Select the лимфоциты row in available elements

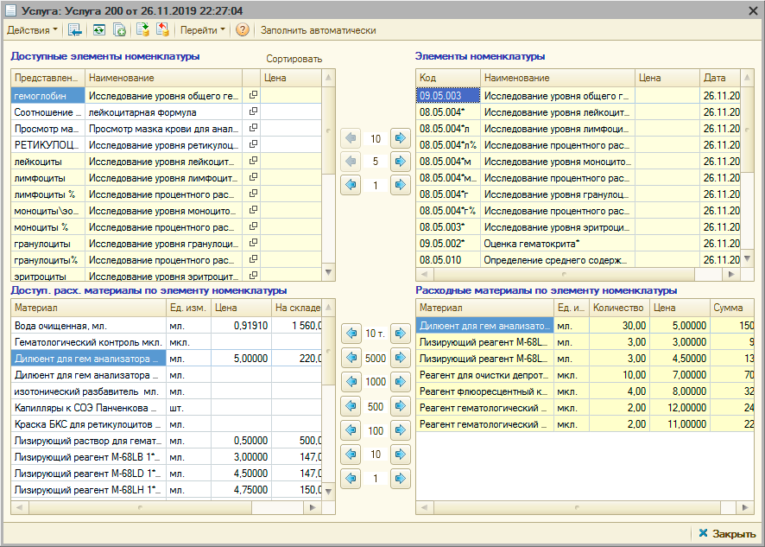point(47,177)
